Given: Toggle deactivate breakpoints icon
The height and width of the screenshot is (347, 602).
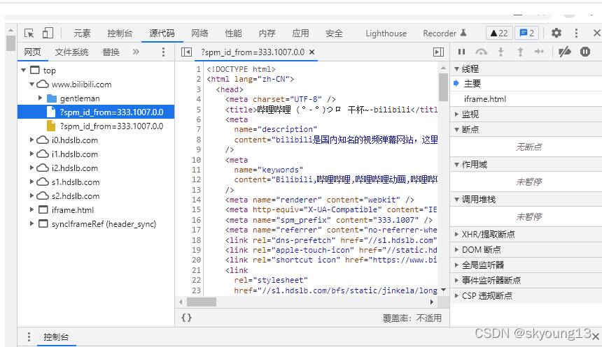Looking at the screenshot, I should (565, 52).
